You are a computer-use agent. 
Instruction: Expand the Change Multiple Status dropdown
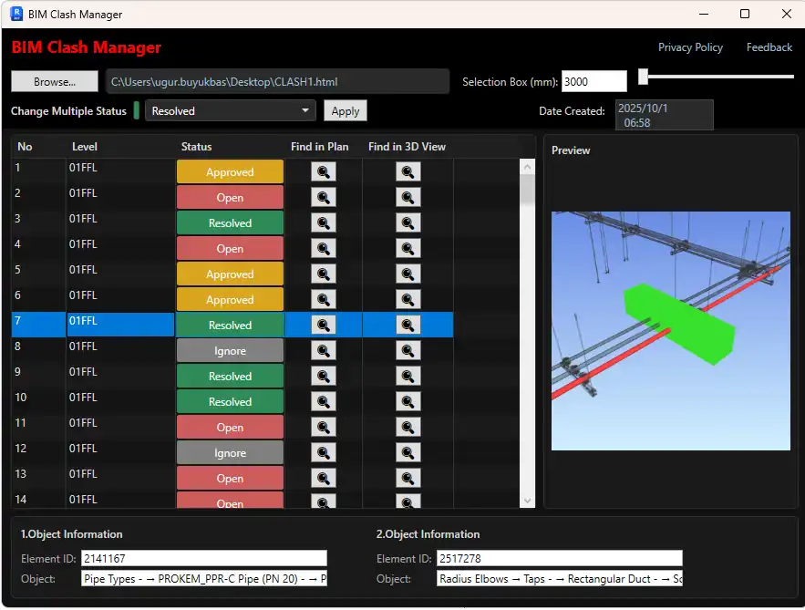230,111
